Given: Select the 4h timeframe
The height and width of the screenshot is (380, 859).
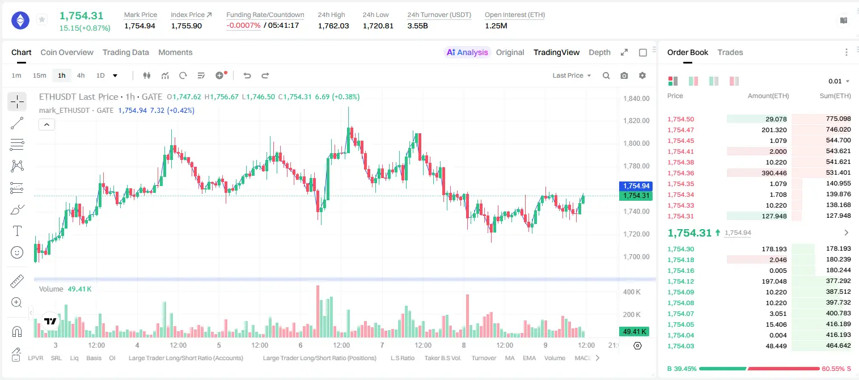Looking at the screenshot, I should click(81, 75).
